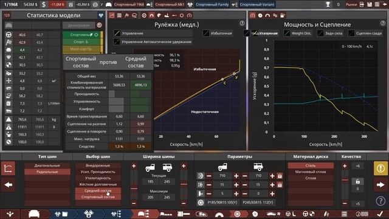389x219 pixels.
Task: Toggle the Управление graph line checkbox
Action: point(117,33)
